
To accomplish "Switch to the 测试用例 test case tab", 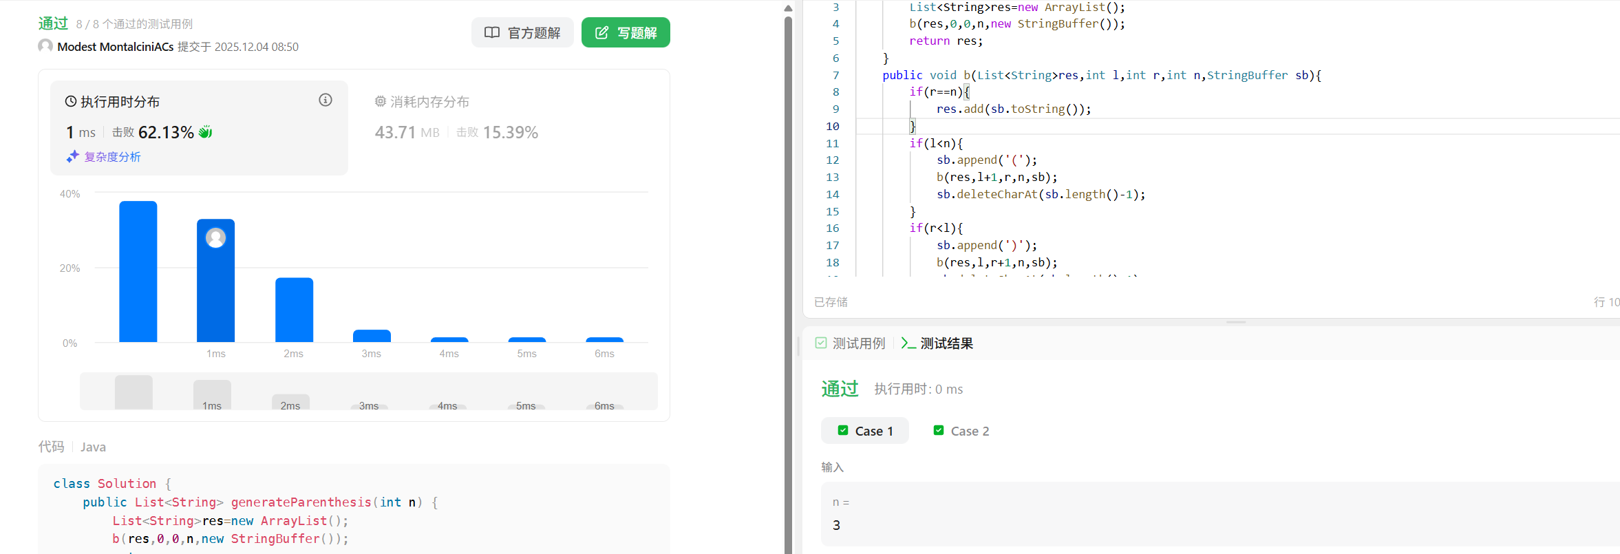I will [850, 343].
